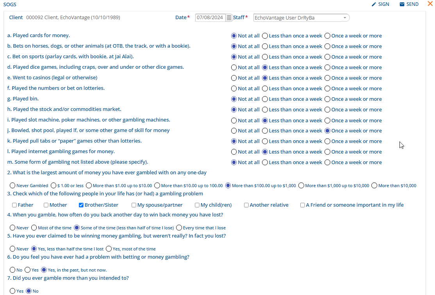
Task: Uncheck the Brother/Sister checkbox
Action: [82, 205]
